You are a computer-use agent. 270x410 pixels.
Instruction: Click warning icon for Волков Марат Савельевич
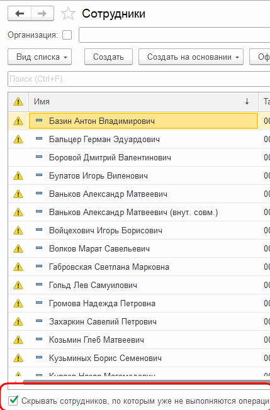18,248
